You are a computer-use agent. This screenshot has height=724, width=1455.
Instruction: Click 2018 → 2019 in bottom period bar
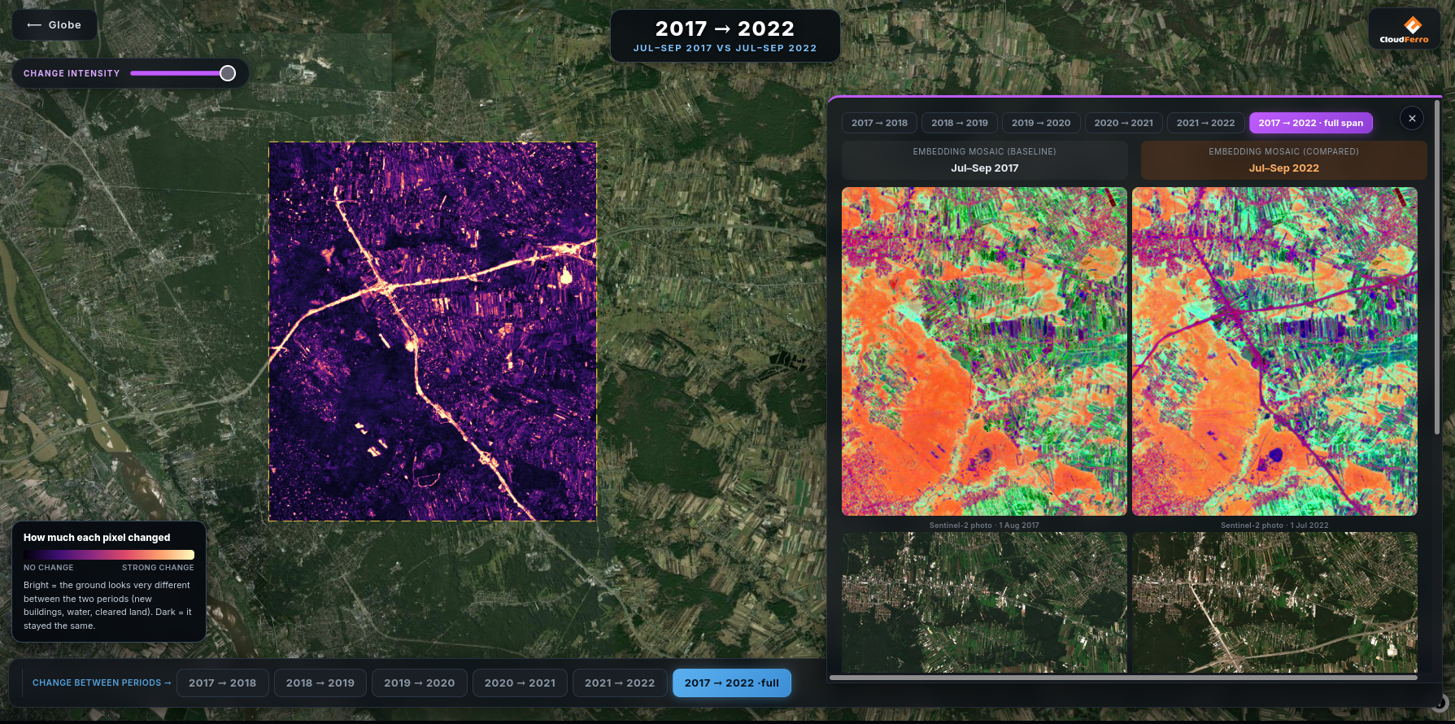click(x=320, y=683)
